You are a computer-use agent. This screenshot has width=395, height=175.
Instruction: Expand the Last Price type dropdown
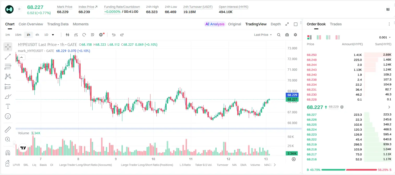pyautogui.click(x=263, y=35)
